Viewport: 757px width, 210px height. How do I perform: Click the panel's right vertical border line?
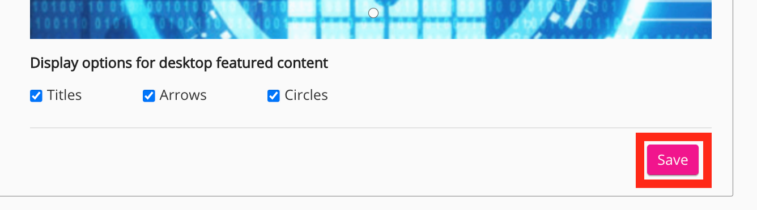point(733,96)
